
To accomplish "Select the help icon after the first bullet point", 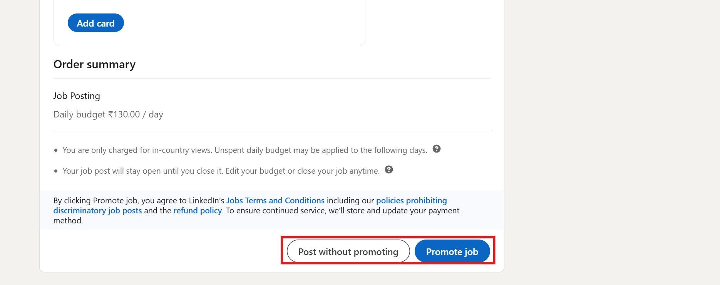I will pos(437,149).
